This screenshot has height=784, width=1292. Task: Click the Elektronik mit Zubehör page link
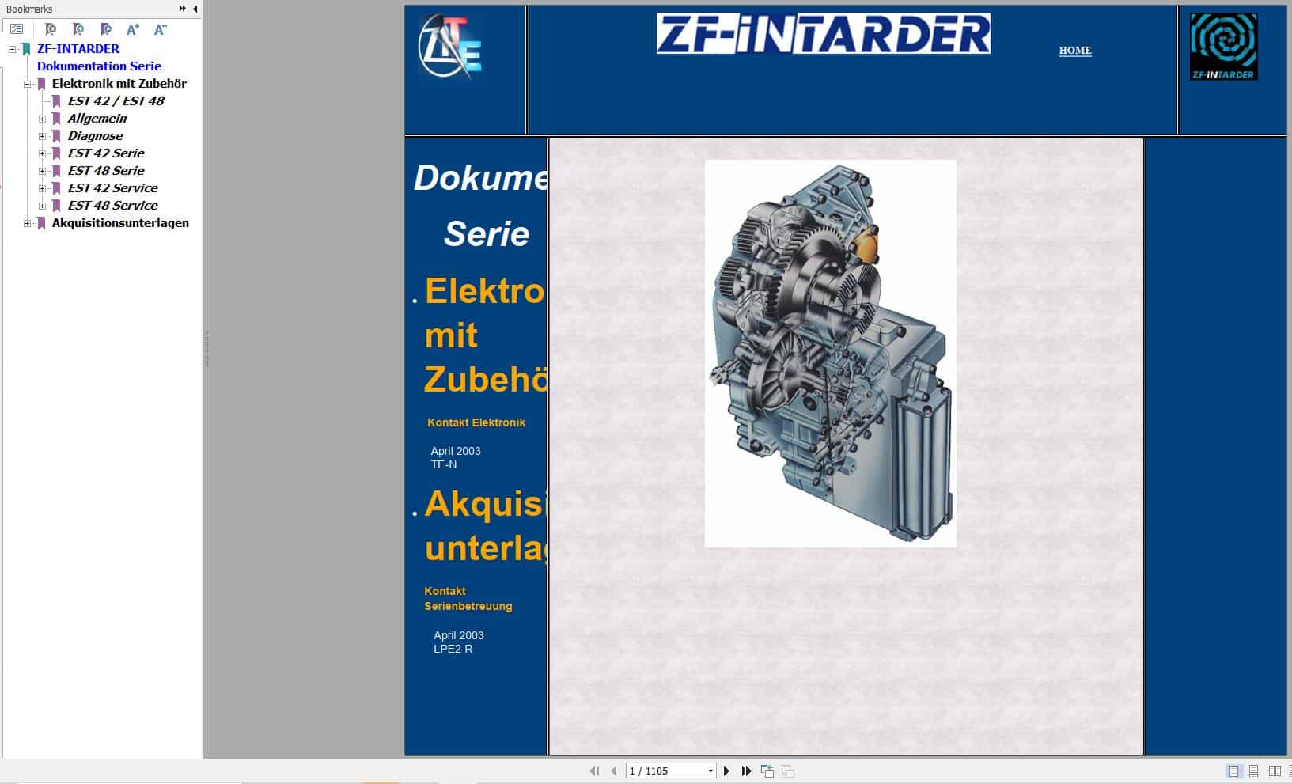click(x=485, y=335)
